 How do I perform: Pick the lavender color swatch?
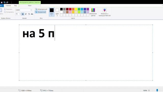88,12
